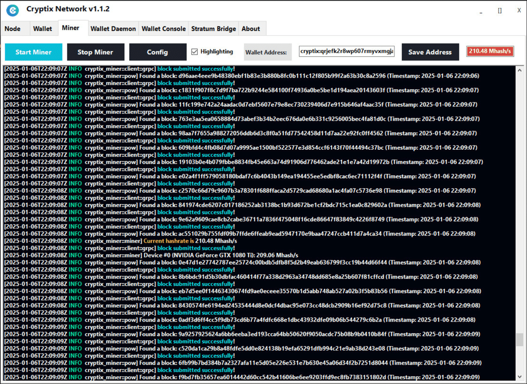Click the log line with block hash 11fc199e742a24aadac
The image size is (527, 384).
[241, 105]
